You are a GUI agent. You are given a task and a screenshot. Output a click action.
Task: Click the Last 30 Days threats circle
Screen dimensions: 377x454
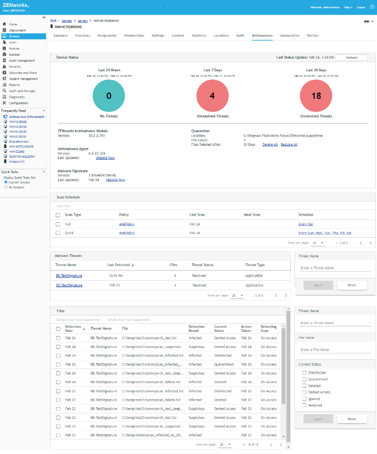coord(316,96)
